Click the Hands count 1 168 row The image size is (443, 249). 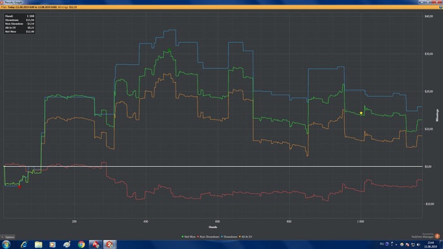pyautogui.click(x=20, y=16)
